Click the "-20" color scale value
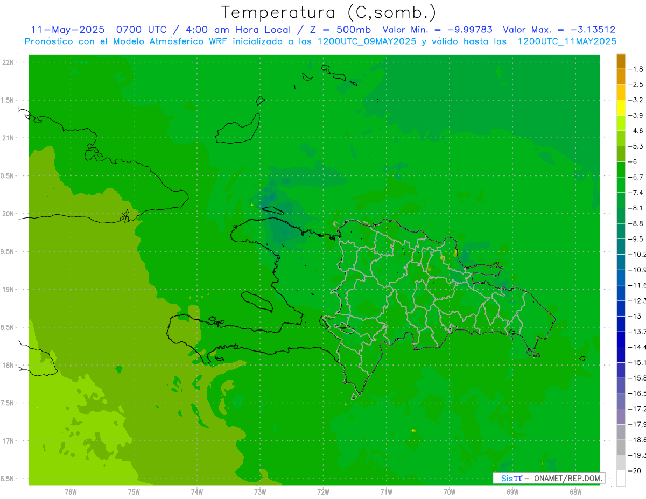 click(x=635, y=471)
